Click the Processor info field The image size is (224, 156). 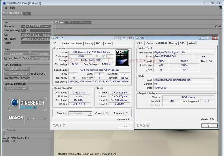point(36,27)
